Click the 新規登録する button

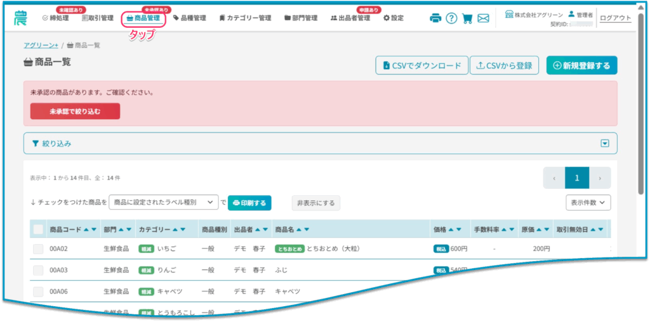point(581,65)
